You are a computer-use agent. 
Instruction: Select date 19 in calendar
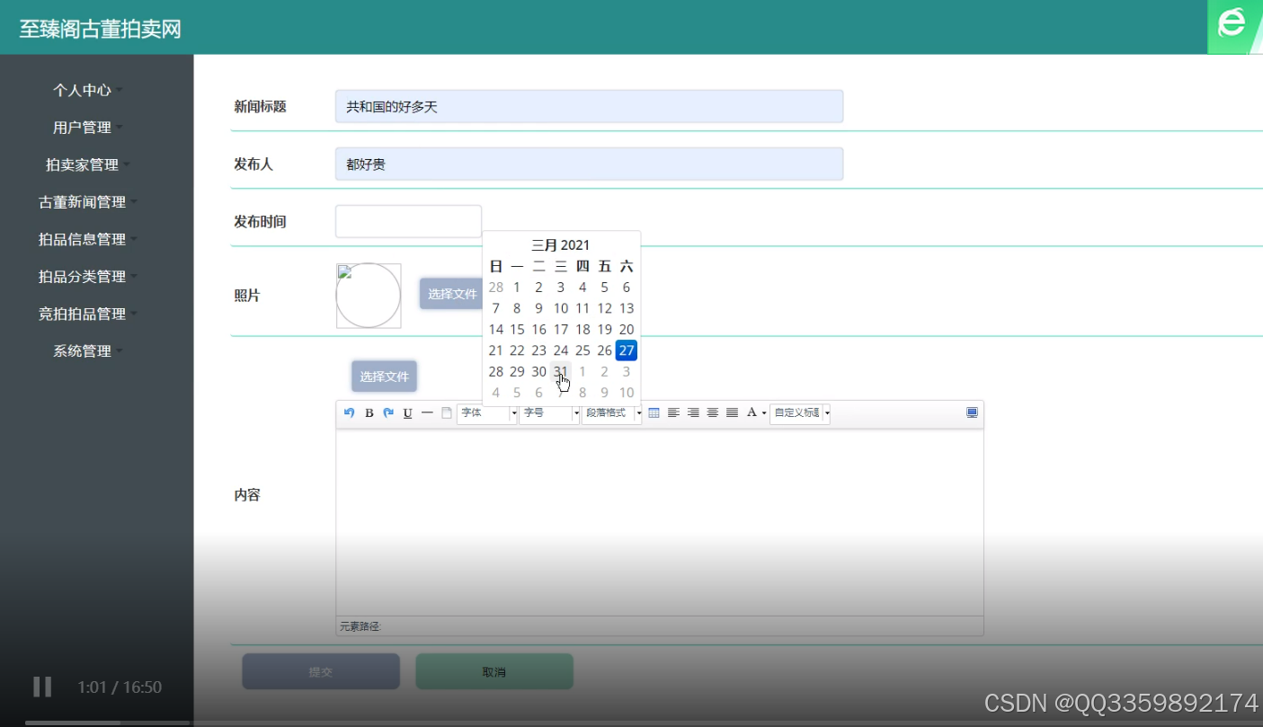pos(605,330)
